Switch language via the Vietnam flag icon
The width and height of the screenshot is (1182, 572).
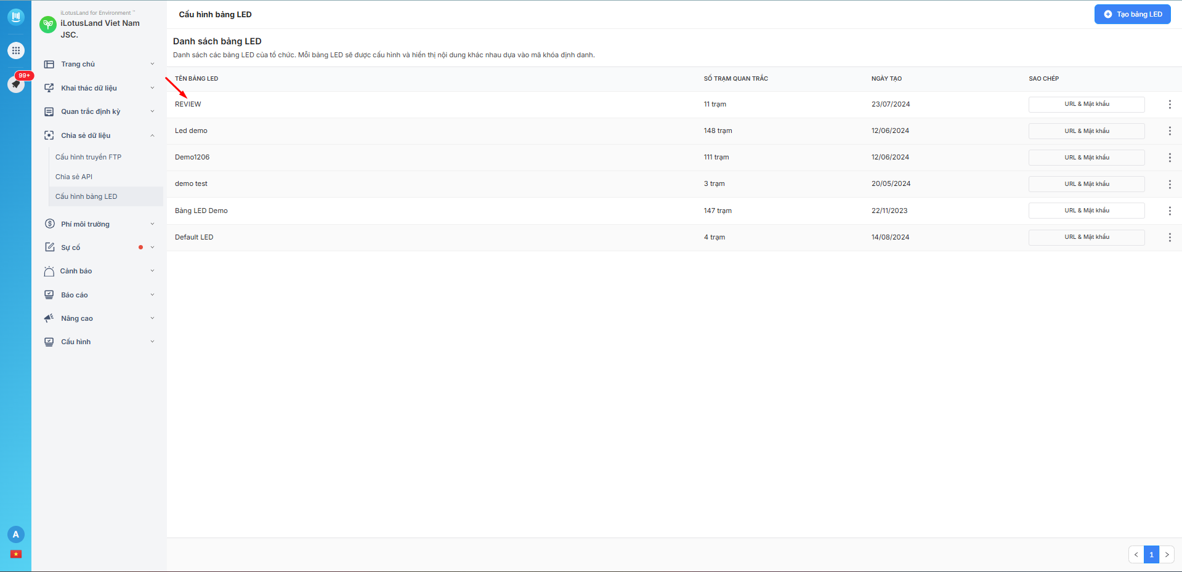click(x=16, y=554)
